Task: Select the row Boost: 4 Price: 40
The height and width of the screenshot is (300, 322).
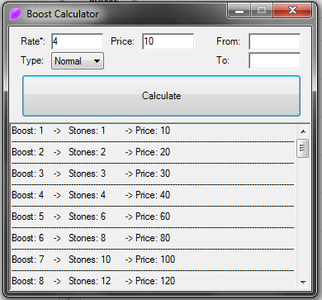Action: 153,195
